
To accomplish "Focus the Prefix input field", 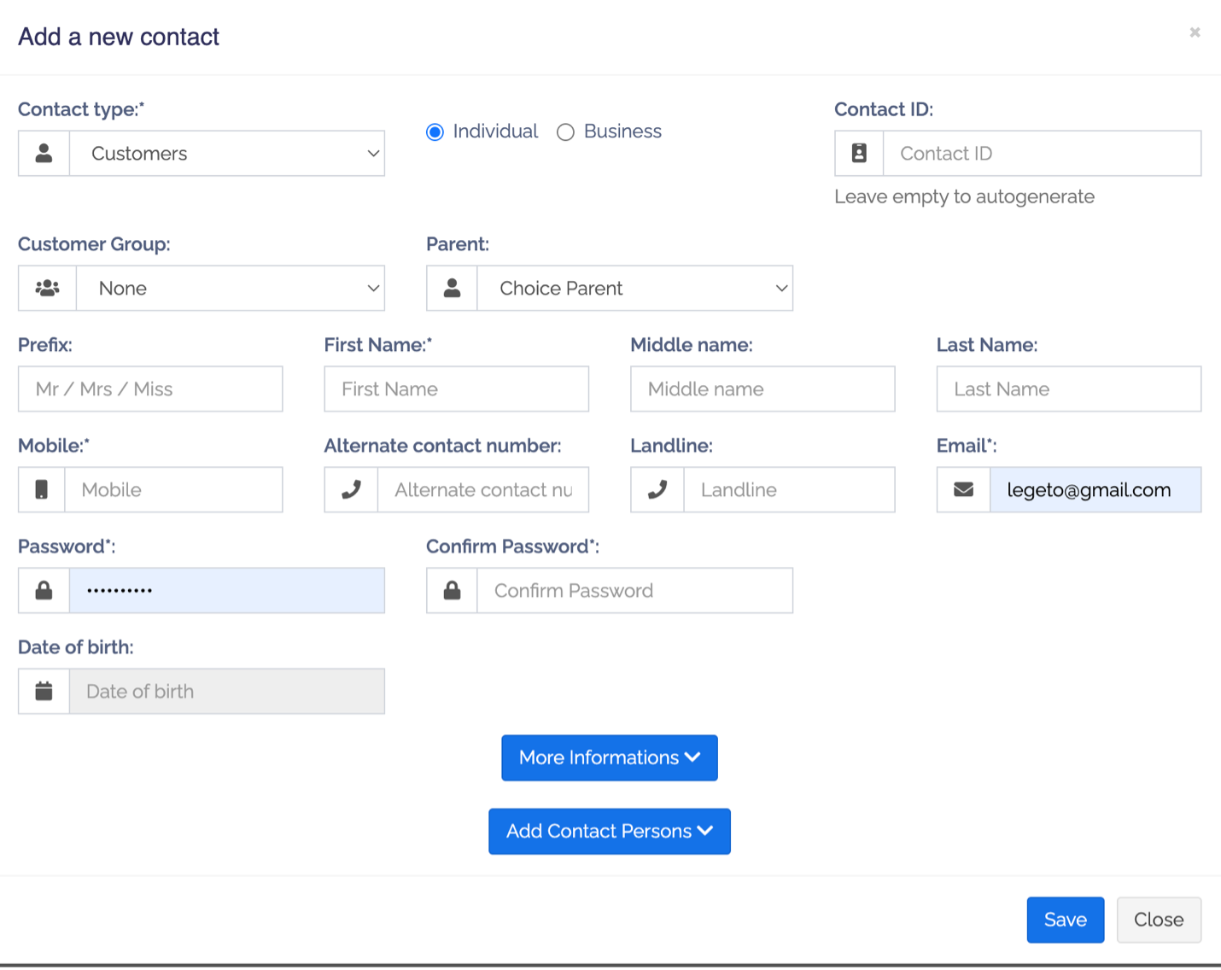I will [150, 389].
